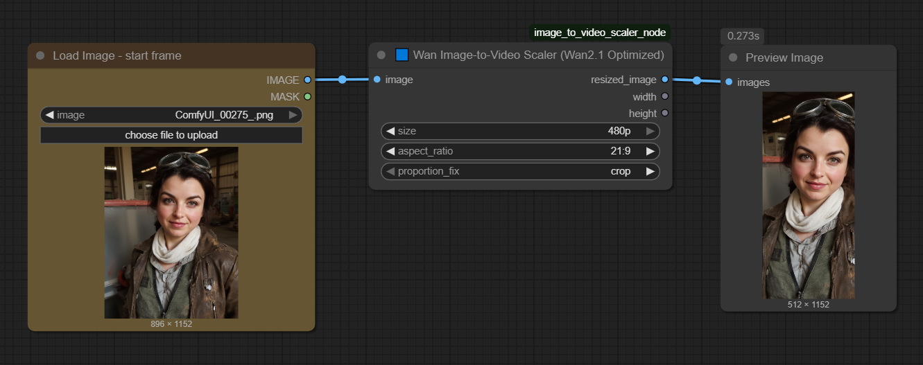
Task: Select next image file with right arrow
Action: 293,115
